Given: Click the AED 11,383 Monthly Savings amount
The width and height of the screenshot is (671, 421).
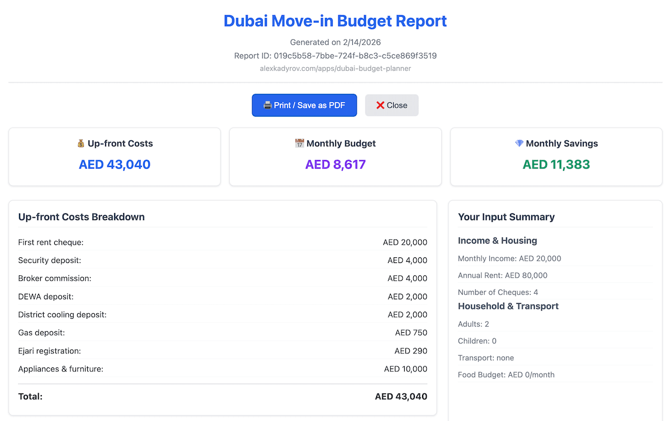Looking at the screenshot, I should coord(556,164).
